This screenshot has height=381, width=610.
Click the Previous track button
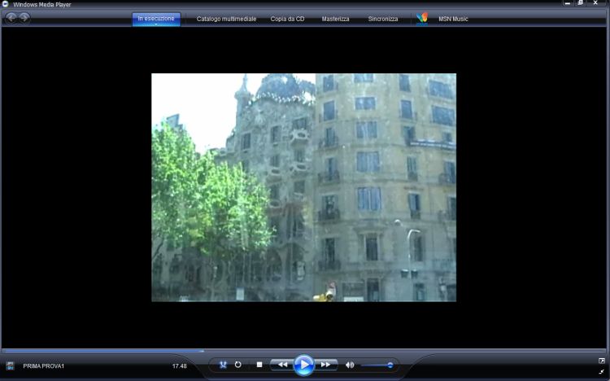pyautogui.click(x=281, y=365)
